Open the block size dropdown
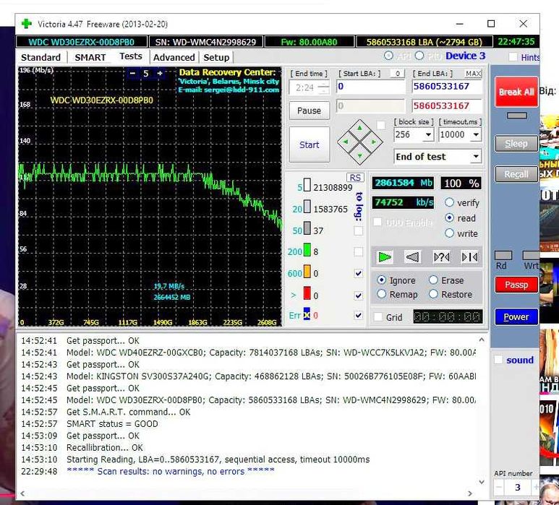Screen dimensions: 559x505 click(x=428, y=135)
